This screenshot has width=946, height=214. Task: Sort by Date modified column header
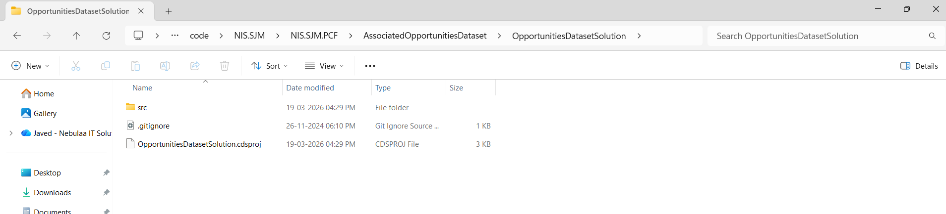[310, 88]
